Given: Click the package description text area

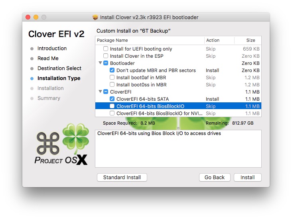Looking at the screenshot, I should (178, 149).
